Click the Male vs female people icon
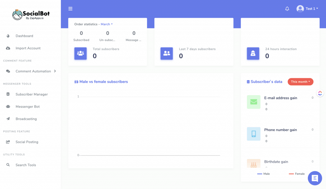The width and height of the screenshot is (326, 189). click(76, 82)
